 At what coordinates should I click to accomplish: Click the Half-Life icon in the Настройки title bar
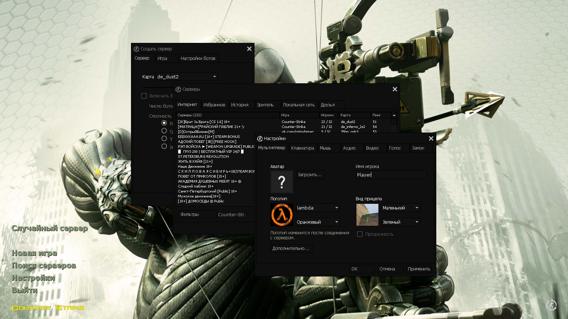pos(260,139)
